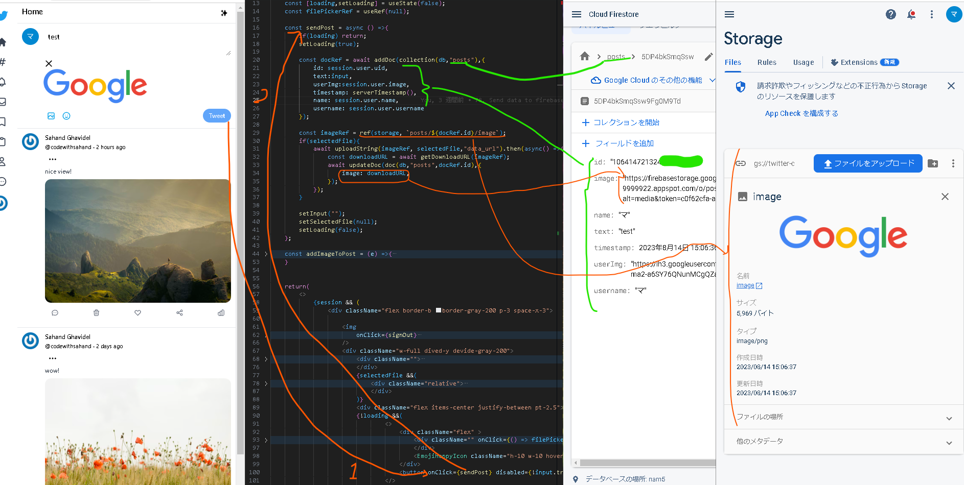This screenshot has height=485, width=964.
Task: Switch to the Usage tab
Action: [x=804, y=62]
